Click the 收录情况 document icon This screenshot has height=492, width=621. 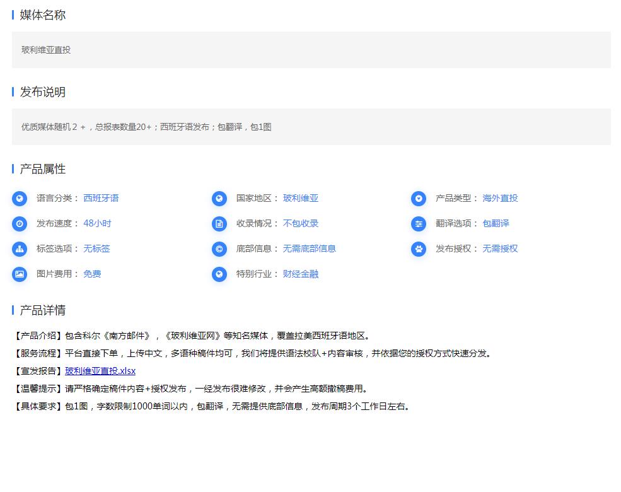(x=219, y=224)
